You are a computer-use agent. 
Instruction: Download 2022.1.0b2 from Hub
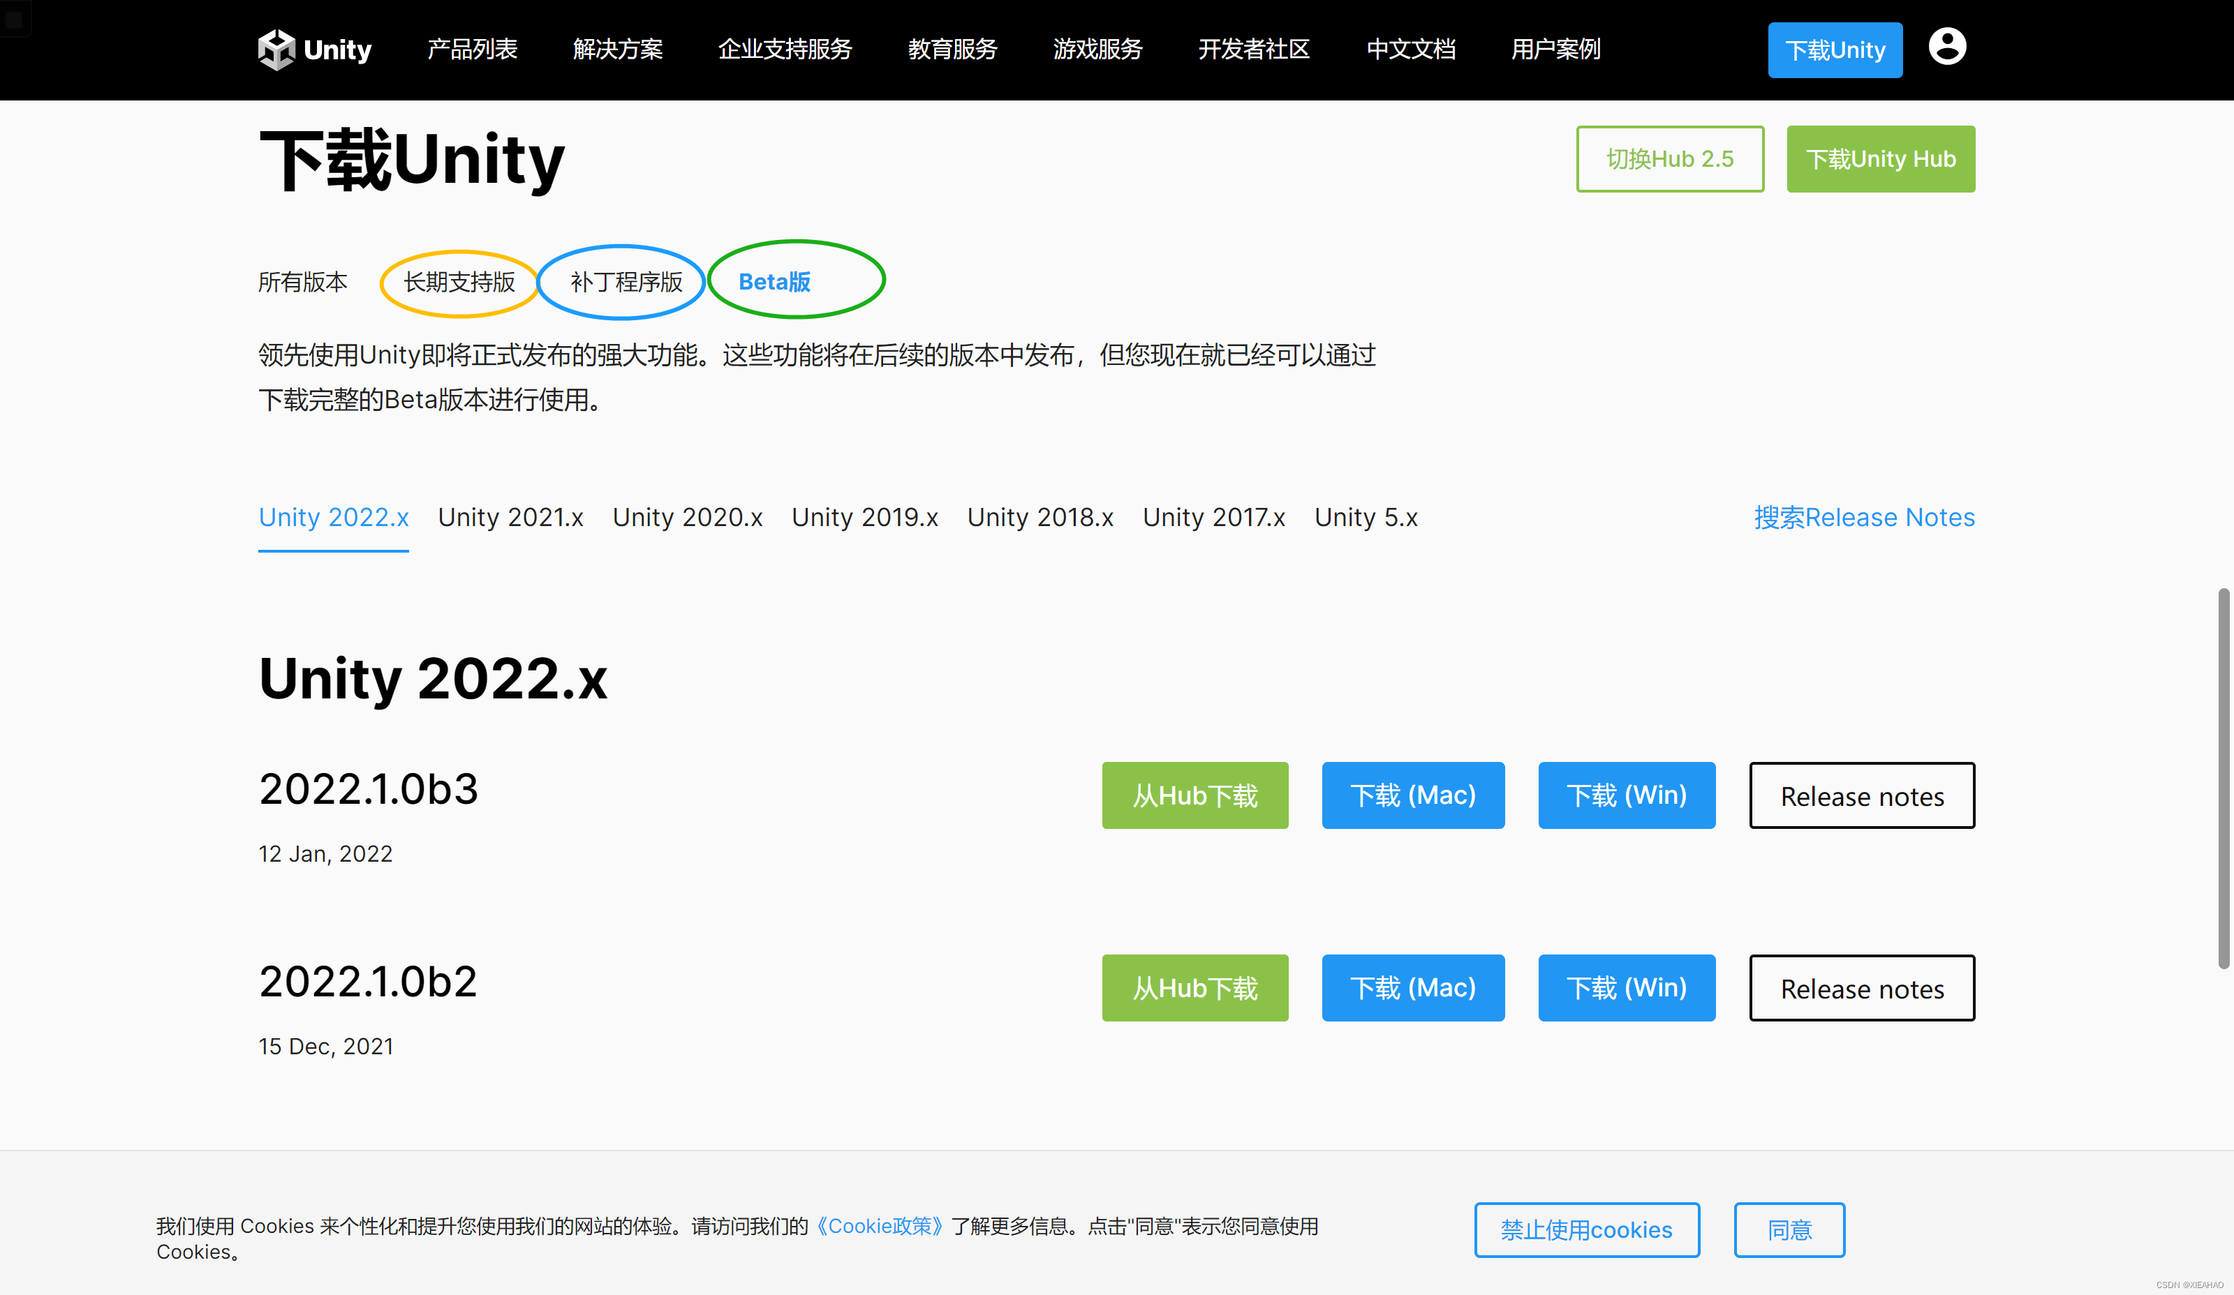tap(1194, 987)
